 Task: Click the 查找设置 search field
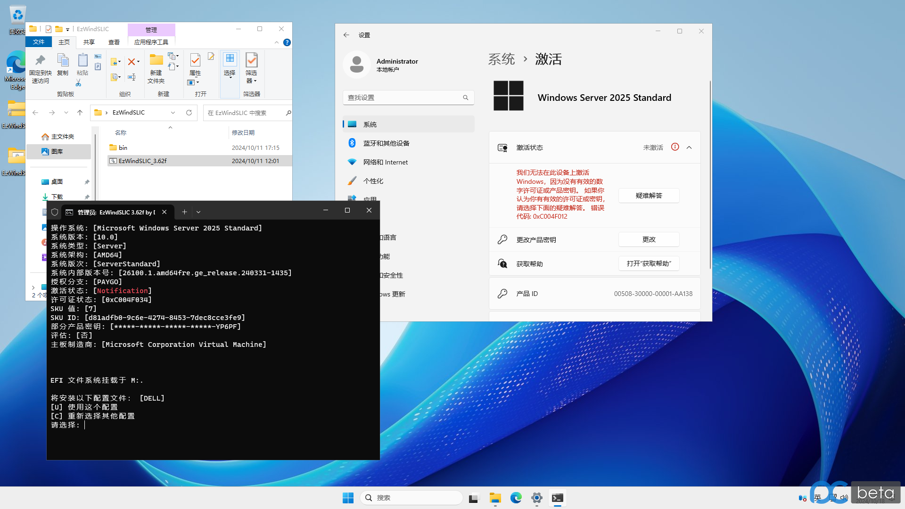click(x=408, y=98)
